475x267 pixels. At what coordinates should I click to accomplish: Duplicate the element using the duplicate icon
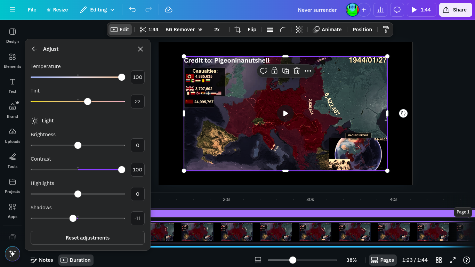pyautogui.click(x=285, y=71)
